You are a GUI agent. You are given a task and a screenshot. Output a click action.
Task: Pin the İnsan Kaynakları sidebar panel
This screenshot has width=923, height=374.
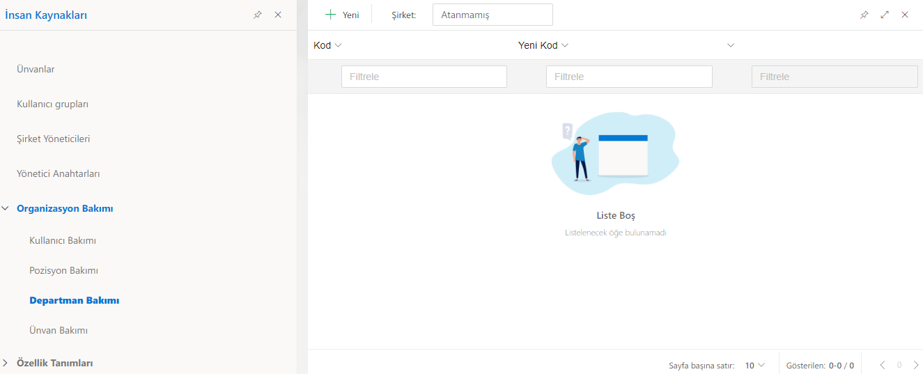pos(257,15)
